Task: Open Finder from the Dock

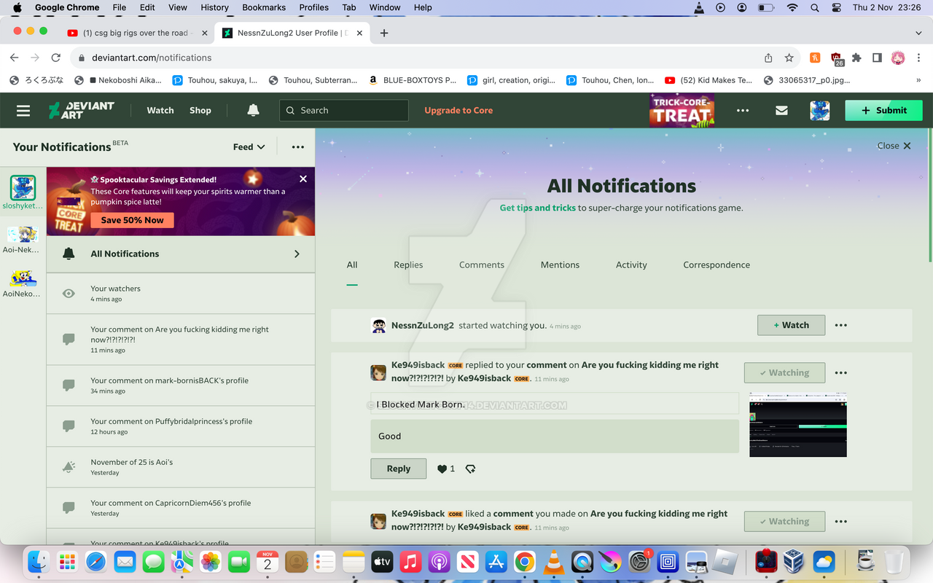Action: pos(38,562)
